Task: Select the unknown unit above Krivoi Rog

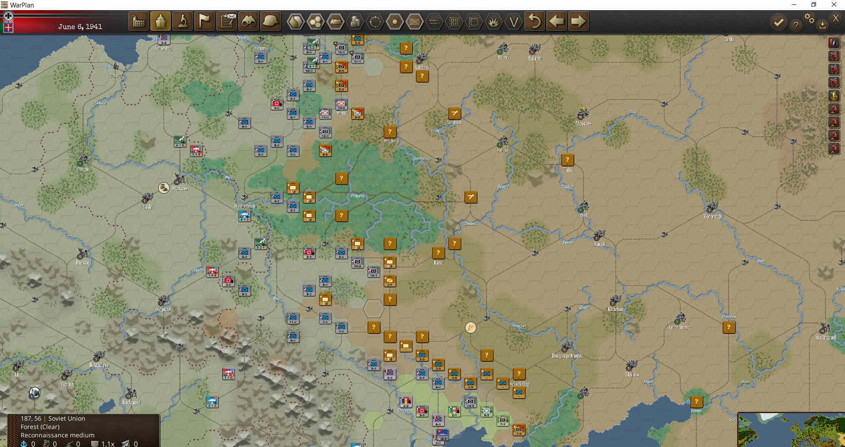Action: tap(519, 374)
